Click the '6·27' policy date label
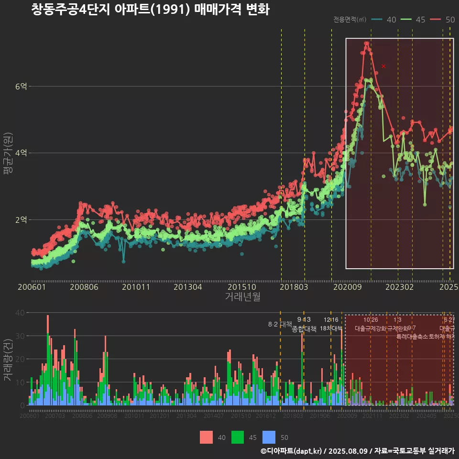 [x=449, y=320]
